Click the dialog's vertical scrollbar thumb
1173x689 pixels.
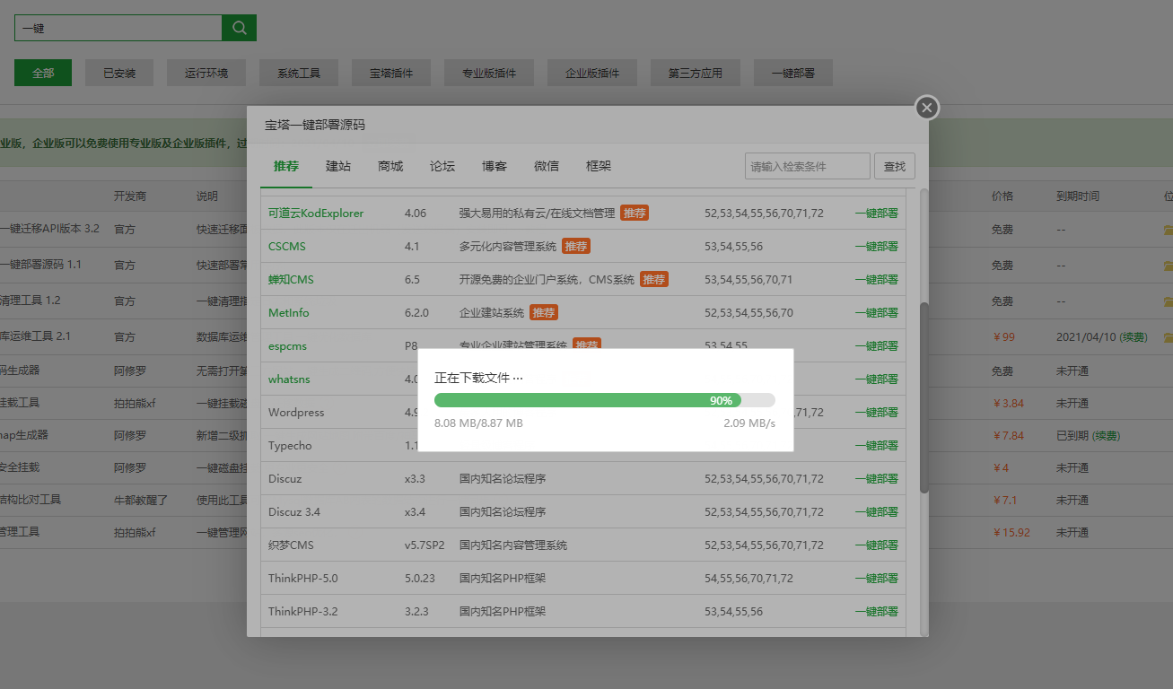point(924,397)
